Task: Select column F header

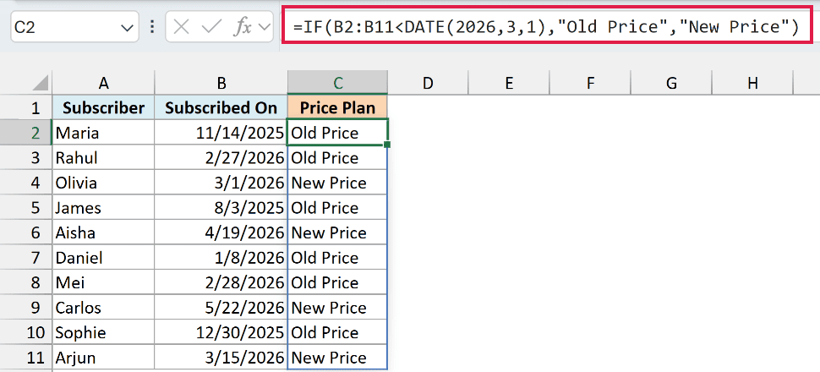Action: (x=590, y=83)
